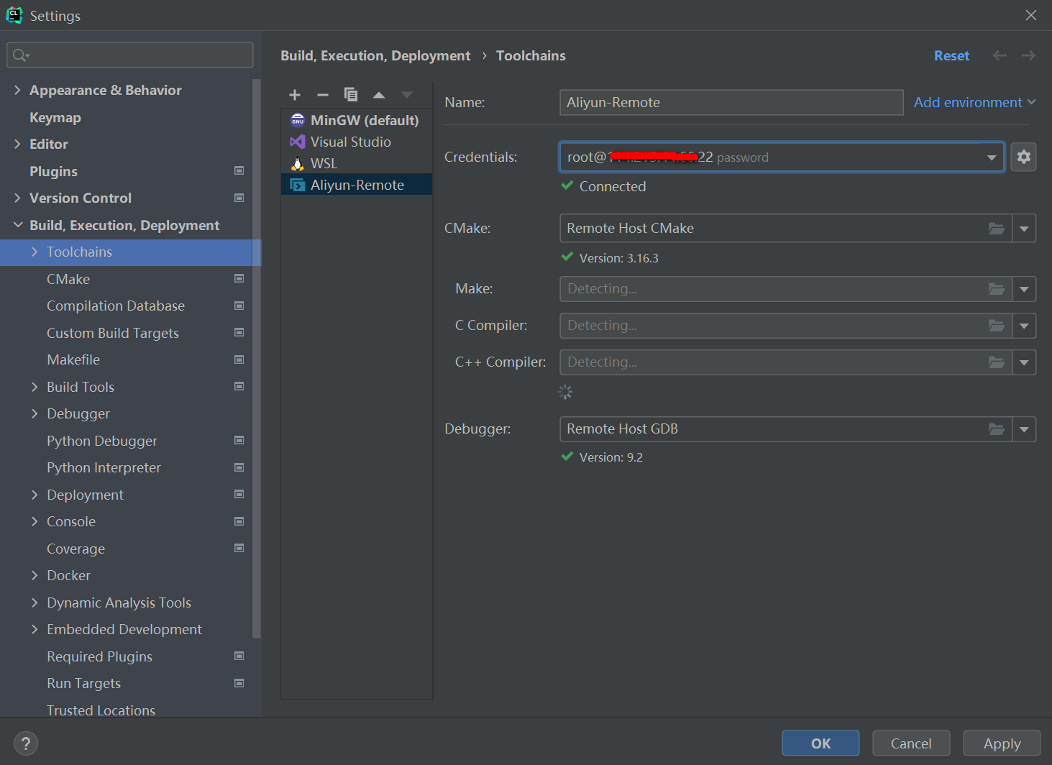1052x765 pixels.
Task: Expand Docker node
Action: pos(35,575)
